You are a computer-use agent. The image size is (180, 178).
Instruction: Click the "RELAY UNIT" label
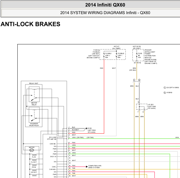tap(33, 83)
